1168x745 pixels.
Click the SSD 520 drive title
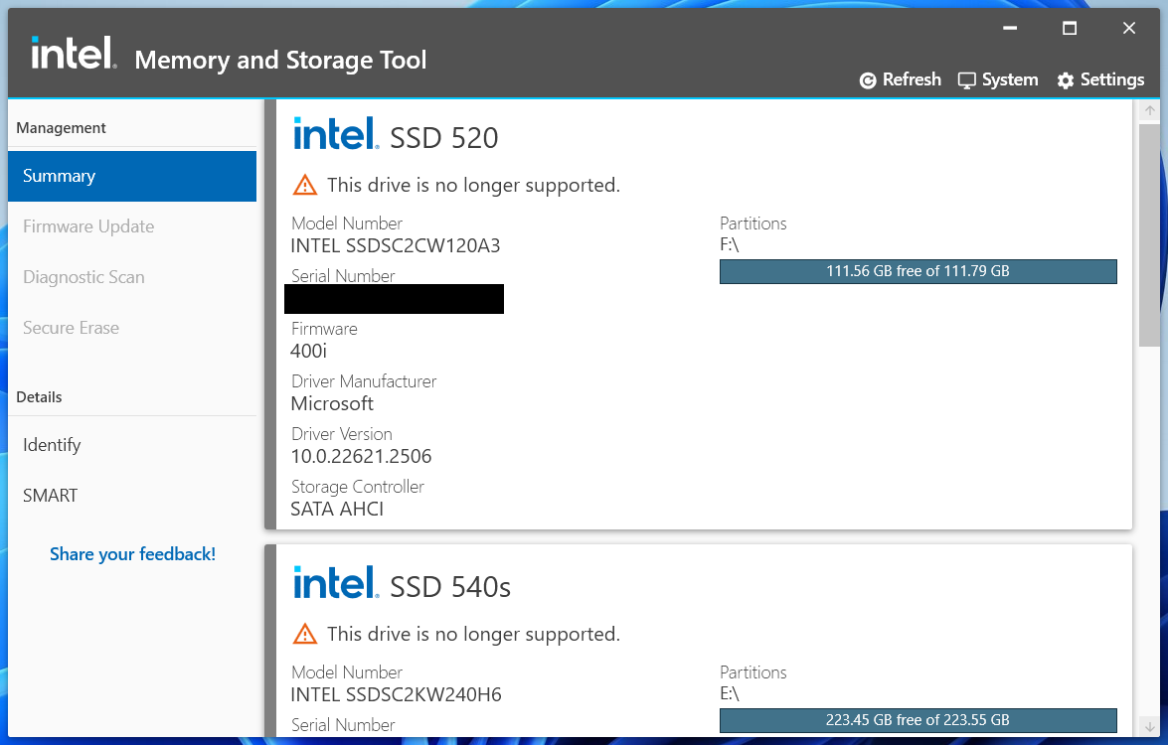(x=444, y=138)
